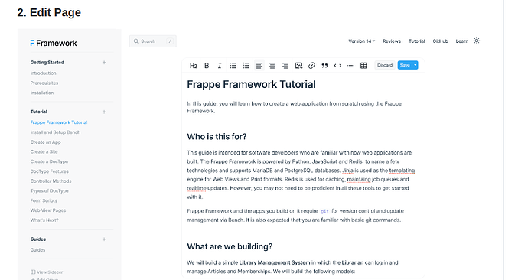Insert a table using the grid icon
Viewport: 528px width, 280px height.
(363, 66)
